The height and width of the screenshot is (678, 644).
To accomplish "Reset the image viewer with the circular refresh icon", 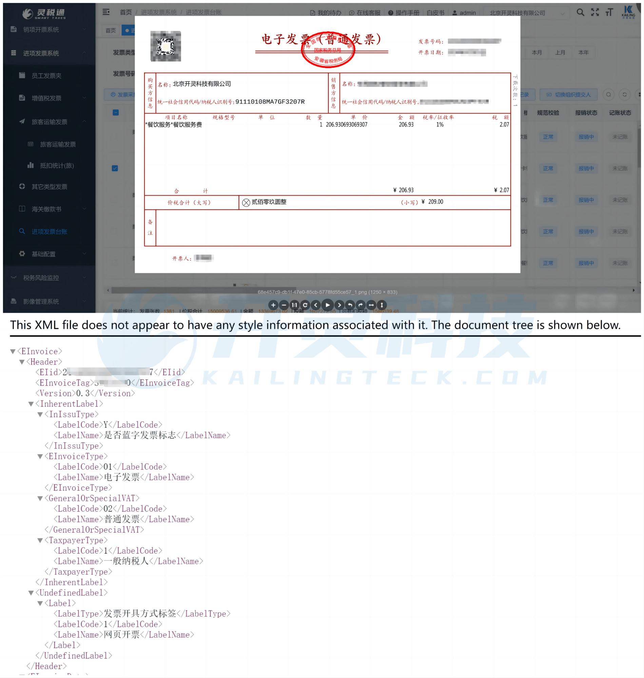I will tap(305, 305).
